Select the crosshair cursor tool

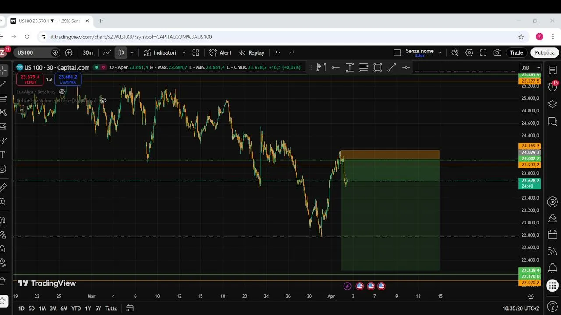point(4,70)
